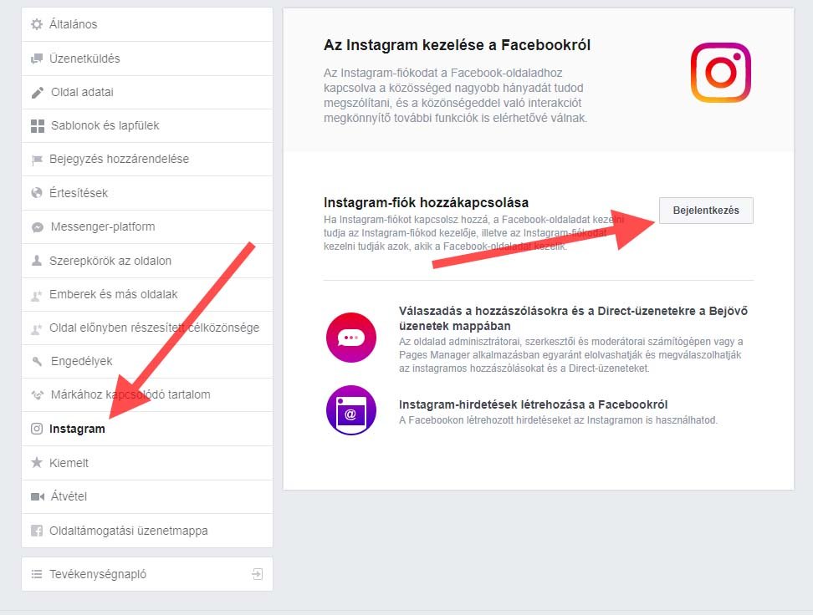The height and width of the screenshot is (615, 813).
Task: Click the grid icon for Sablonok és lapfülek
Action: pyautogui.click(x=38, y=126)
